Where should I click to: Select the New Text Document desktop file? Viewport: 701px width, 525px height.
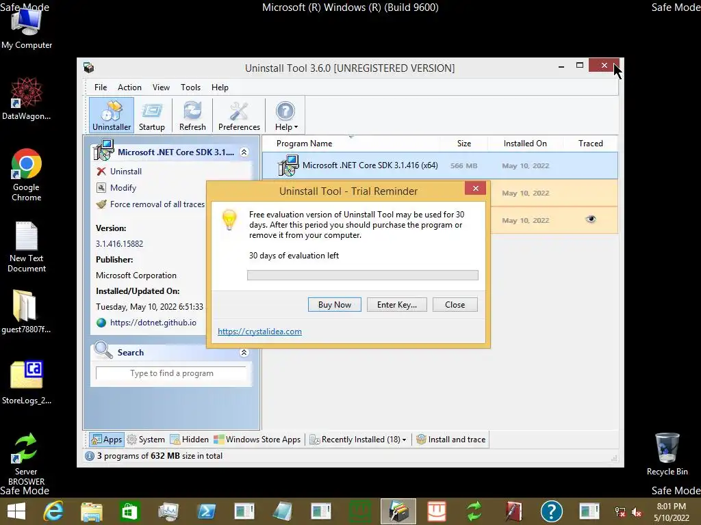point(27,247)
